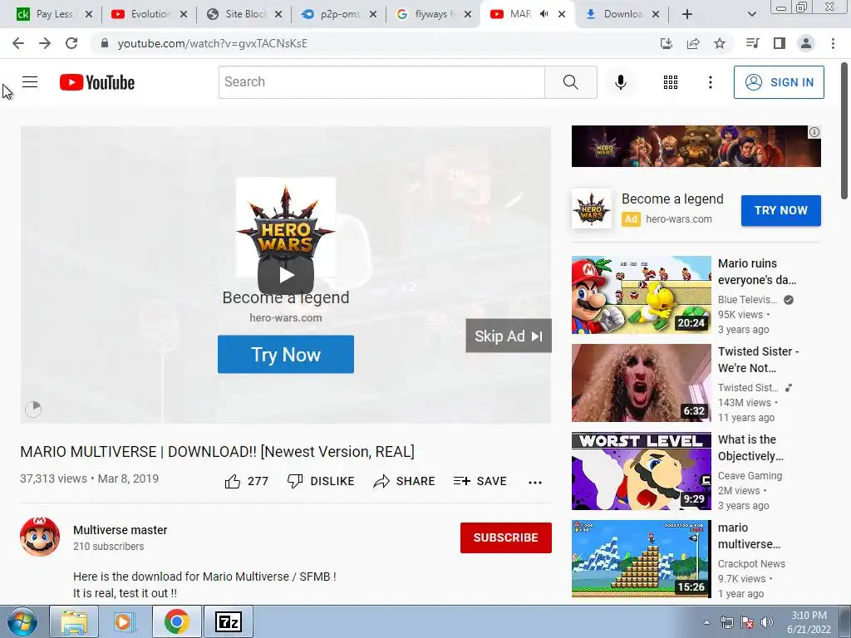This screenshot has height=638, width=851.
Task: Click the Hero Wars banner ad image
Action: tap(696, 146)
